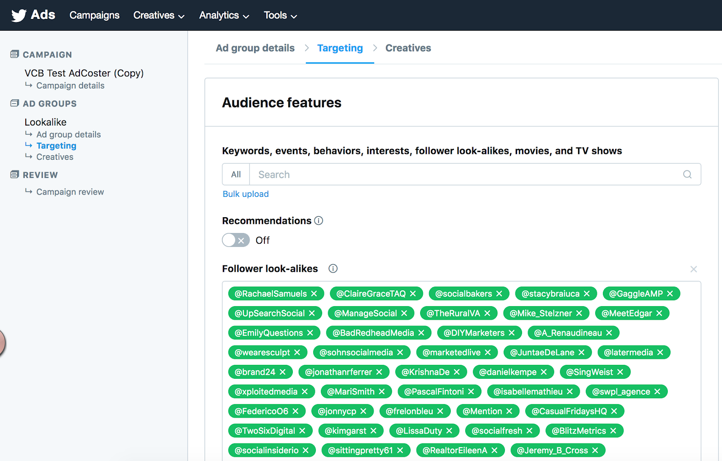The height and width of the screenshot is (461, 722).
Task: Open the Recommendations info icon
Action: click(319, 221)
